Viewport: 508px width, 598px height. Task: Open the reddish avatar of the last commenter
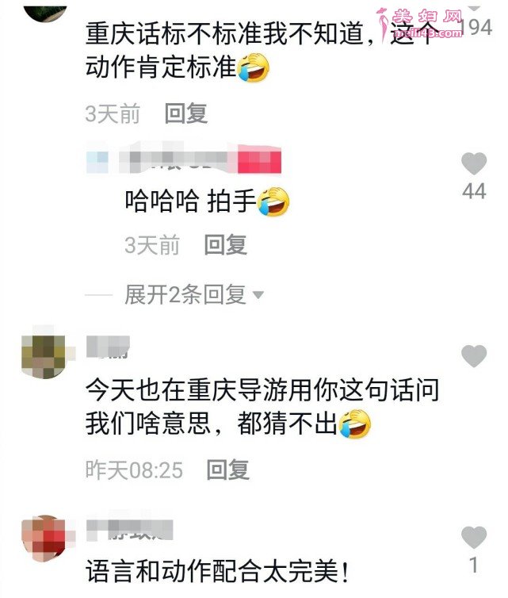[44, 538]
